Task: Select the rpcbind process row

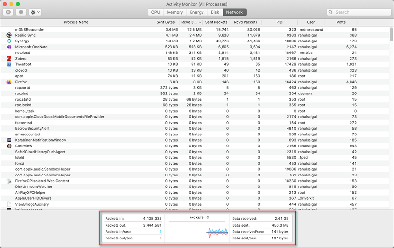Action: pyautogui.click(x=195, y=93)
